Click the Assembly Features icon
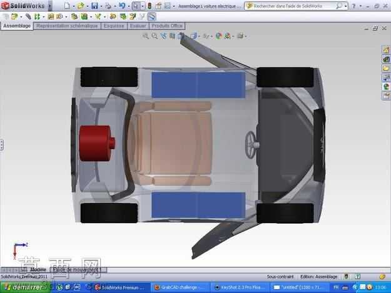 (x=84, y=17)
